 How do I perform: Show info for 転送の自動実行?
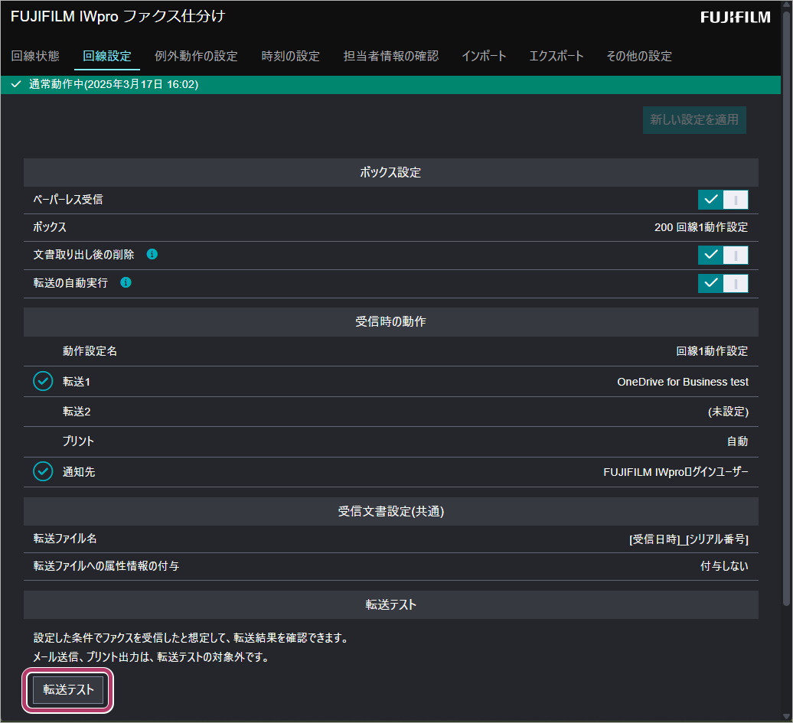(126, 282)
